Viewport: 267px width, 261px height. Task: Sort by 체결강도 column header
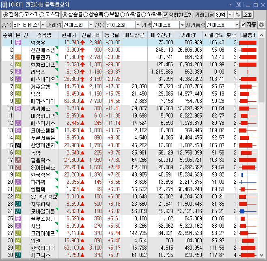pyautogui.click(x=214, y=35)
